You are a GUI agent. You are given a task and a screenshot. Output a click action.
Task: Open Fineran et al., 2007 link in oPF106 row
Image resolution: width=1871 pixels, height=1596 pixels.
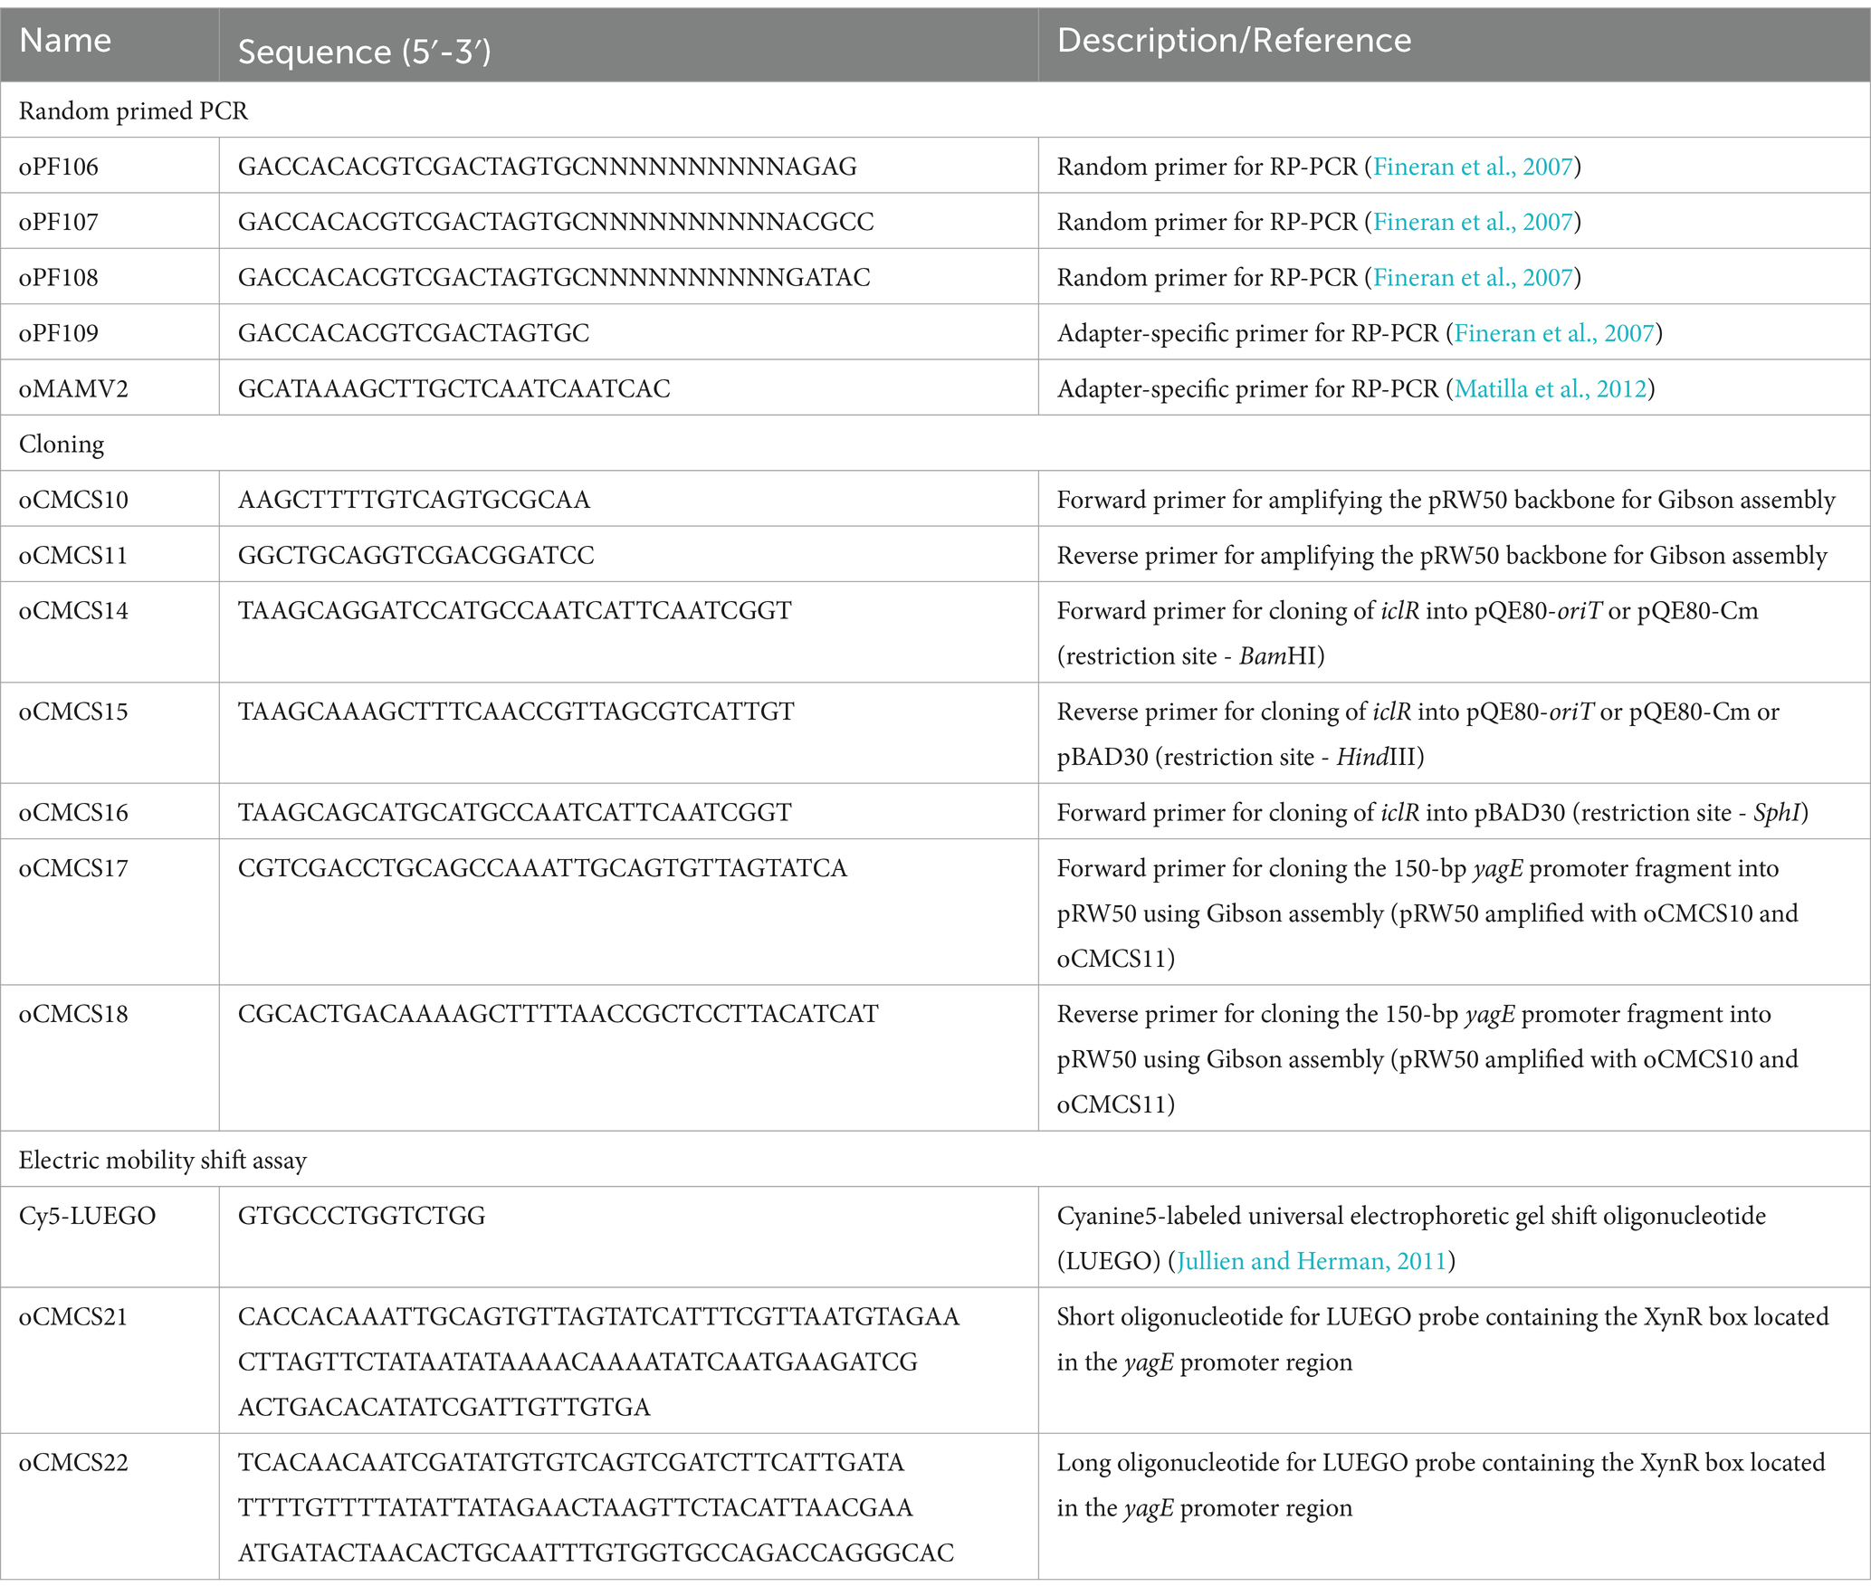click(1473, 167)
